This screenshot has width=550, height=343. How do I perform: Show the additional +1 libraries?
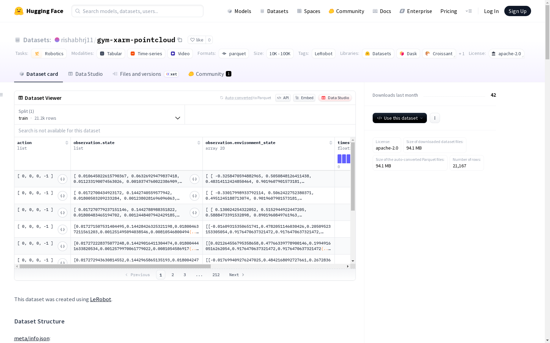point(462,54)
